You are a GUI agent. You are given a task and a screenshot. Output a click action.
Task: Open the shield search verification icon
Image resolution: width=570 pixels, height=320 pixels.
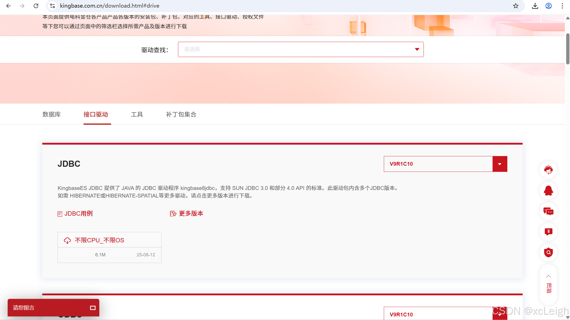coord(548,252)
